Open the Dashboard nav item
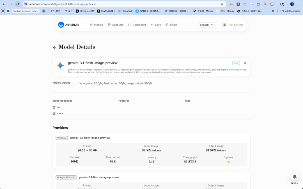 point(137,25)
